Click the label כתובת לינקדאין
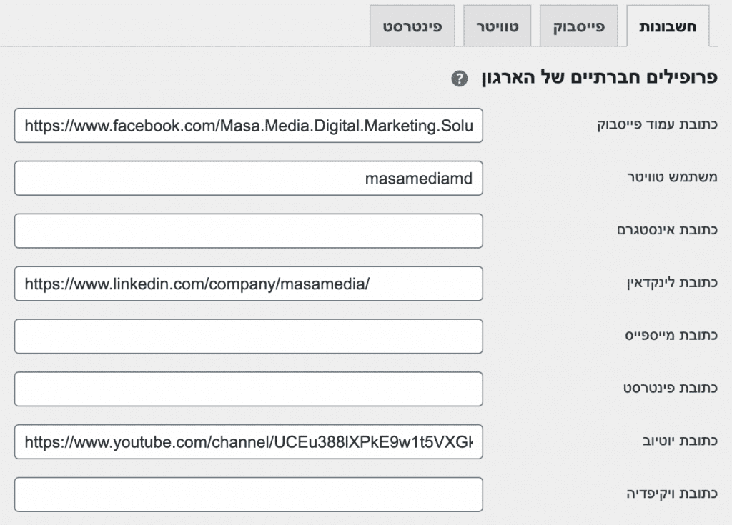Image resolution: width=732 pixels, height=525 pixels. [x=672, y=283]
